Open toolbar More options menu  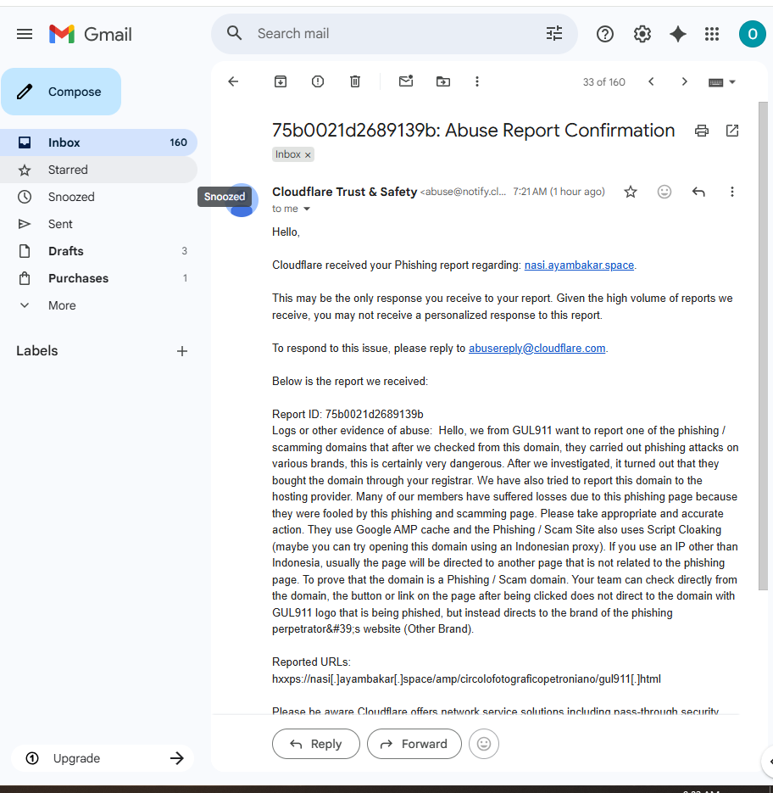click(476, 81)
